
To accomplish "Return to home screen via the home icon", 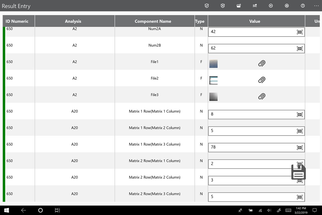I will click(287, 6).
